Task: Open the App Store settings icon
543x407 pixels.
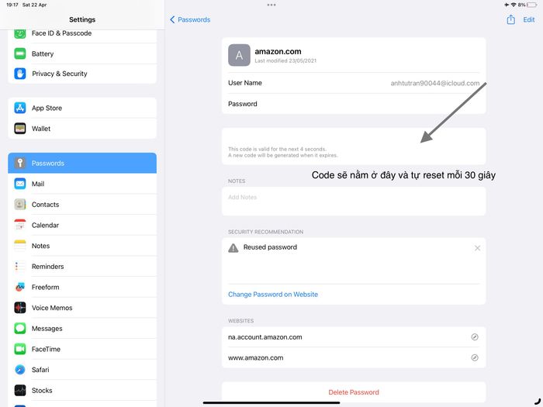Action: 20,109
